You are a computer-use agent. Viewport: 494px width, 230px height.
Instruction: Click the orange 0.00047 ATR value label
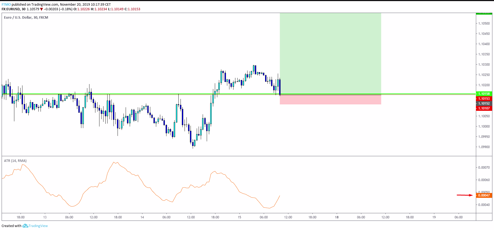[484, 195]
